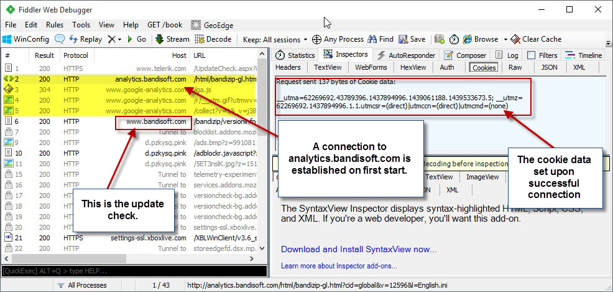The width and height of the screenshot is (613, 292).
Task: Switch to the Composer tab
Action: [465, 55]
